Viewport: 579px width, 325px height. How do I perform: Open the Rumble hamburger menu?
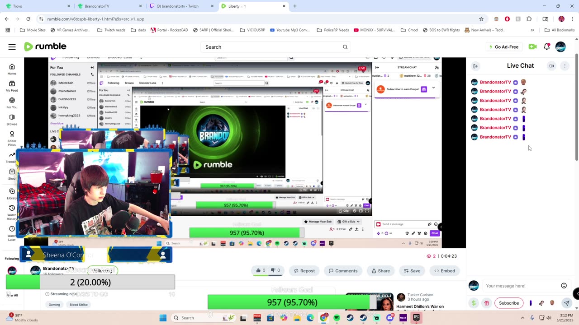[12, 47]
